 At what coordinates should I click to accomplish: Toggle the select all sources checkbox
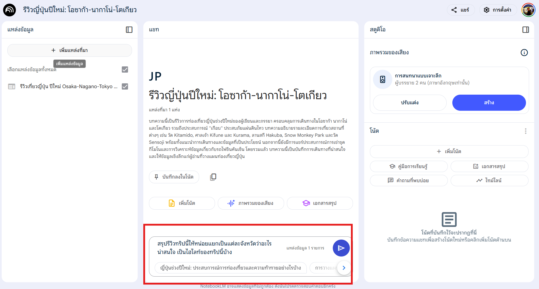(x=125, y=69)
